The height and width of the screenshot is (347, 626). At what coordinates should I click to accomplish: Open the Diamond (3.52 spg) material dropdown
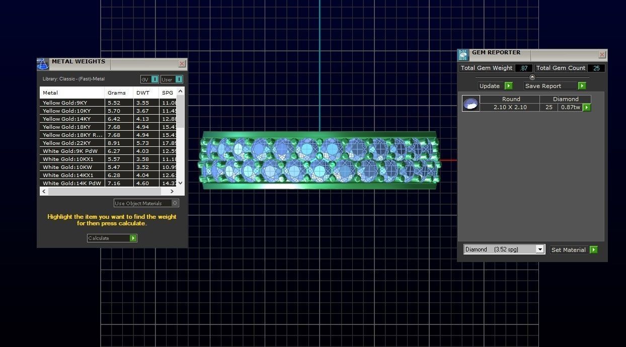[x=540, y=249]
